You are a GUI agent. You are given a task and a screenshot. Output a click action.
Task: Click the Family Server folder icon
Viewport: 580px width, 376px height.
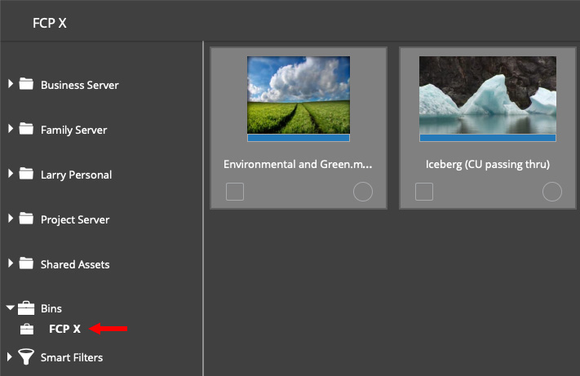[x=26, y=129]
